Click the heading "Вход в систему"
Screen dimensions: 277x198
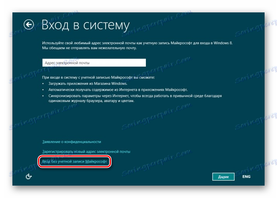[x=86, y=25]
